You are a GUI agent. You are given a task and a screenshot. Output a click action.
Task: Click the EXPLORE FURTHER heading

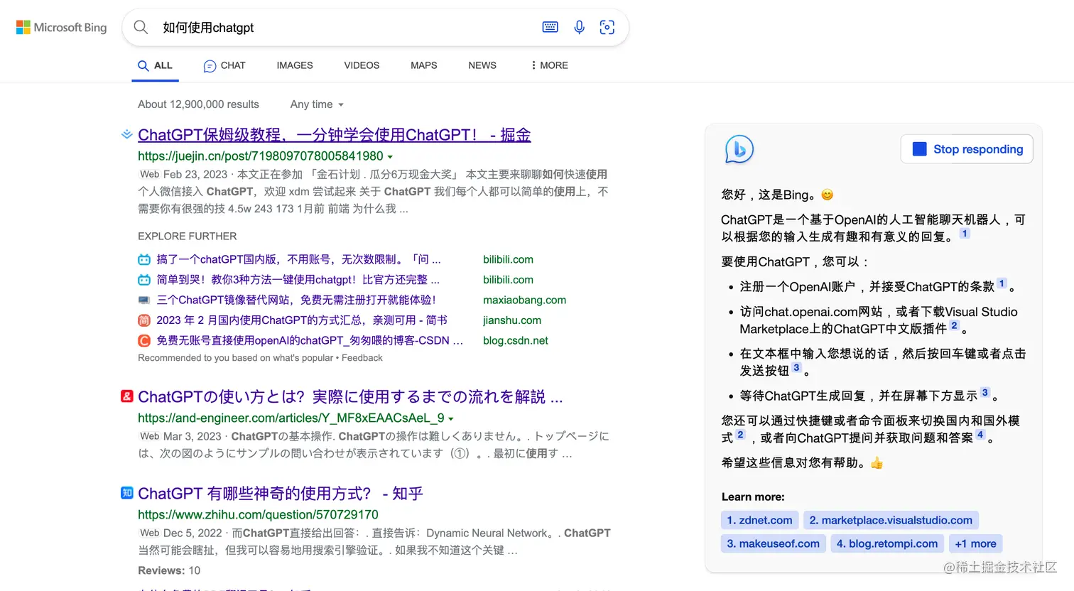coord(188,236)
